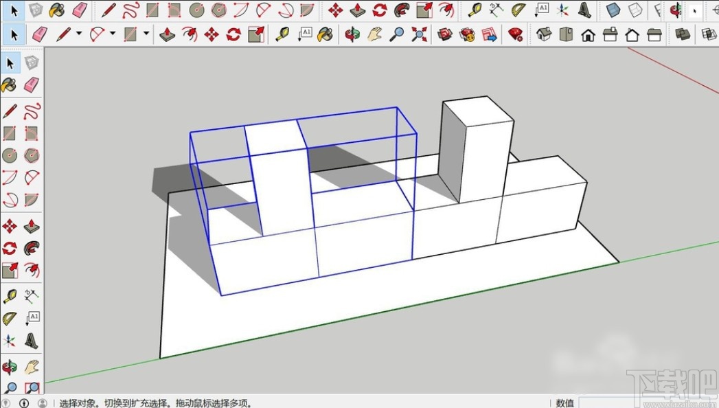Activate the Pan tool

pos(374,34)
